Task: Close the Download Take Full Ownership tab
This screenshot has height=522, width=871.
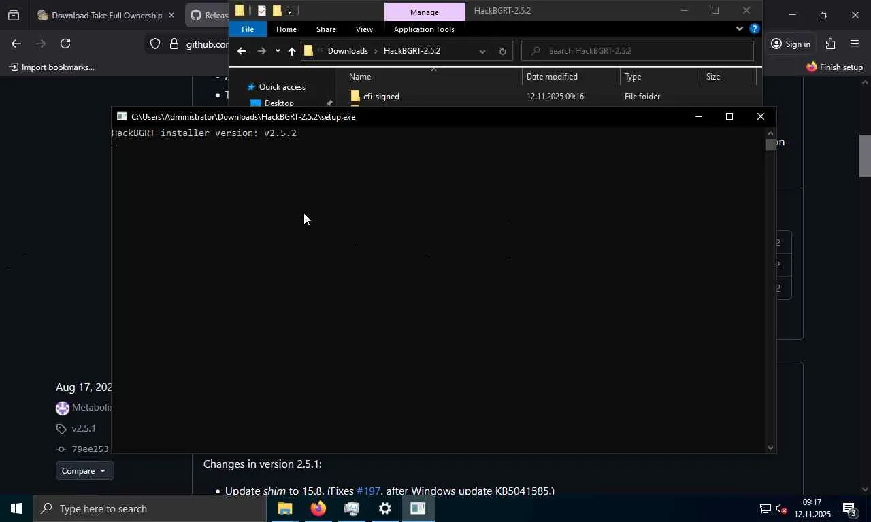Action: click(x=171, y=15)
